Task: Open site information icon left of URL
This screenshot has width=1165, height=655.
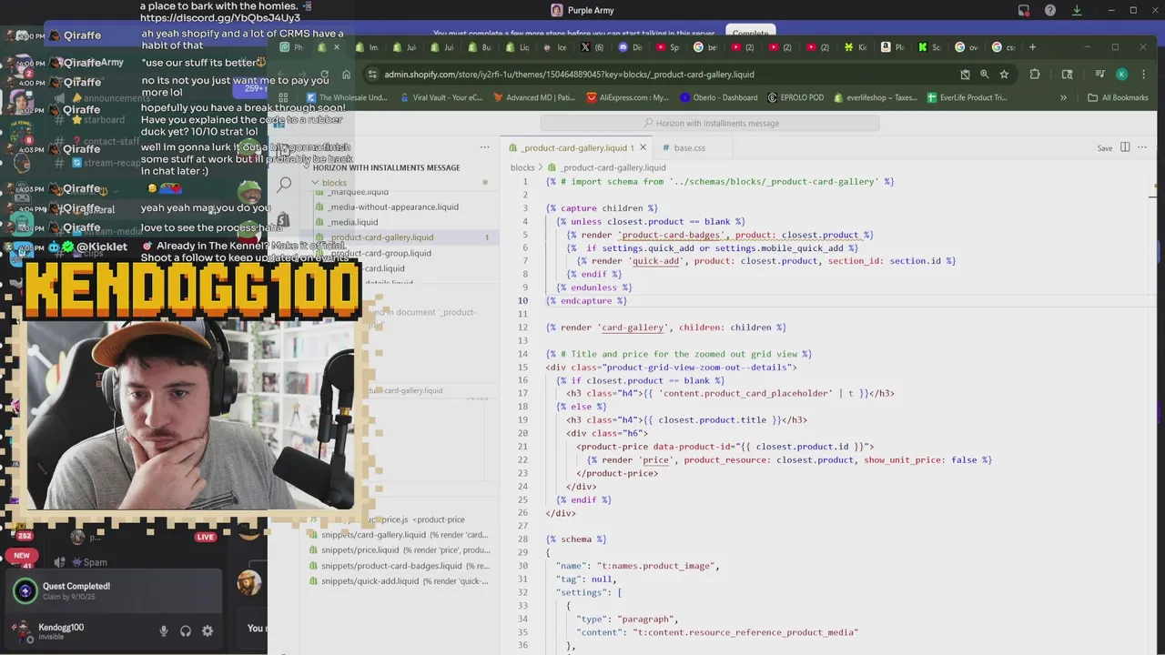Action: 371,75
